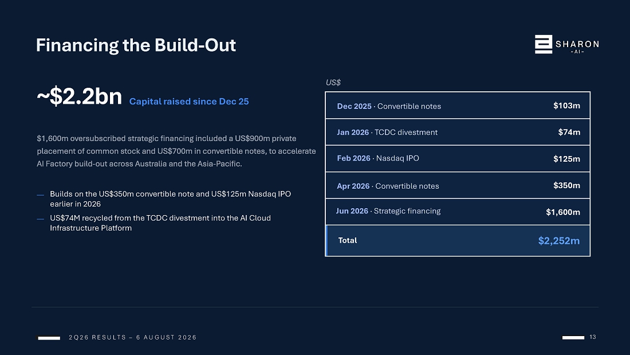Click the $125m amount value
Viewport: 630px width, 355px height.
click(x=566, y=159)
